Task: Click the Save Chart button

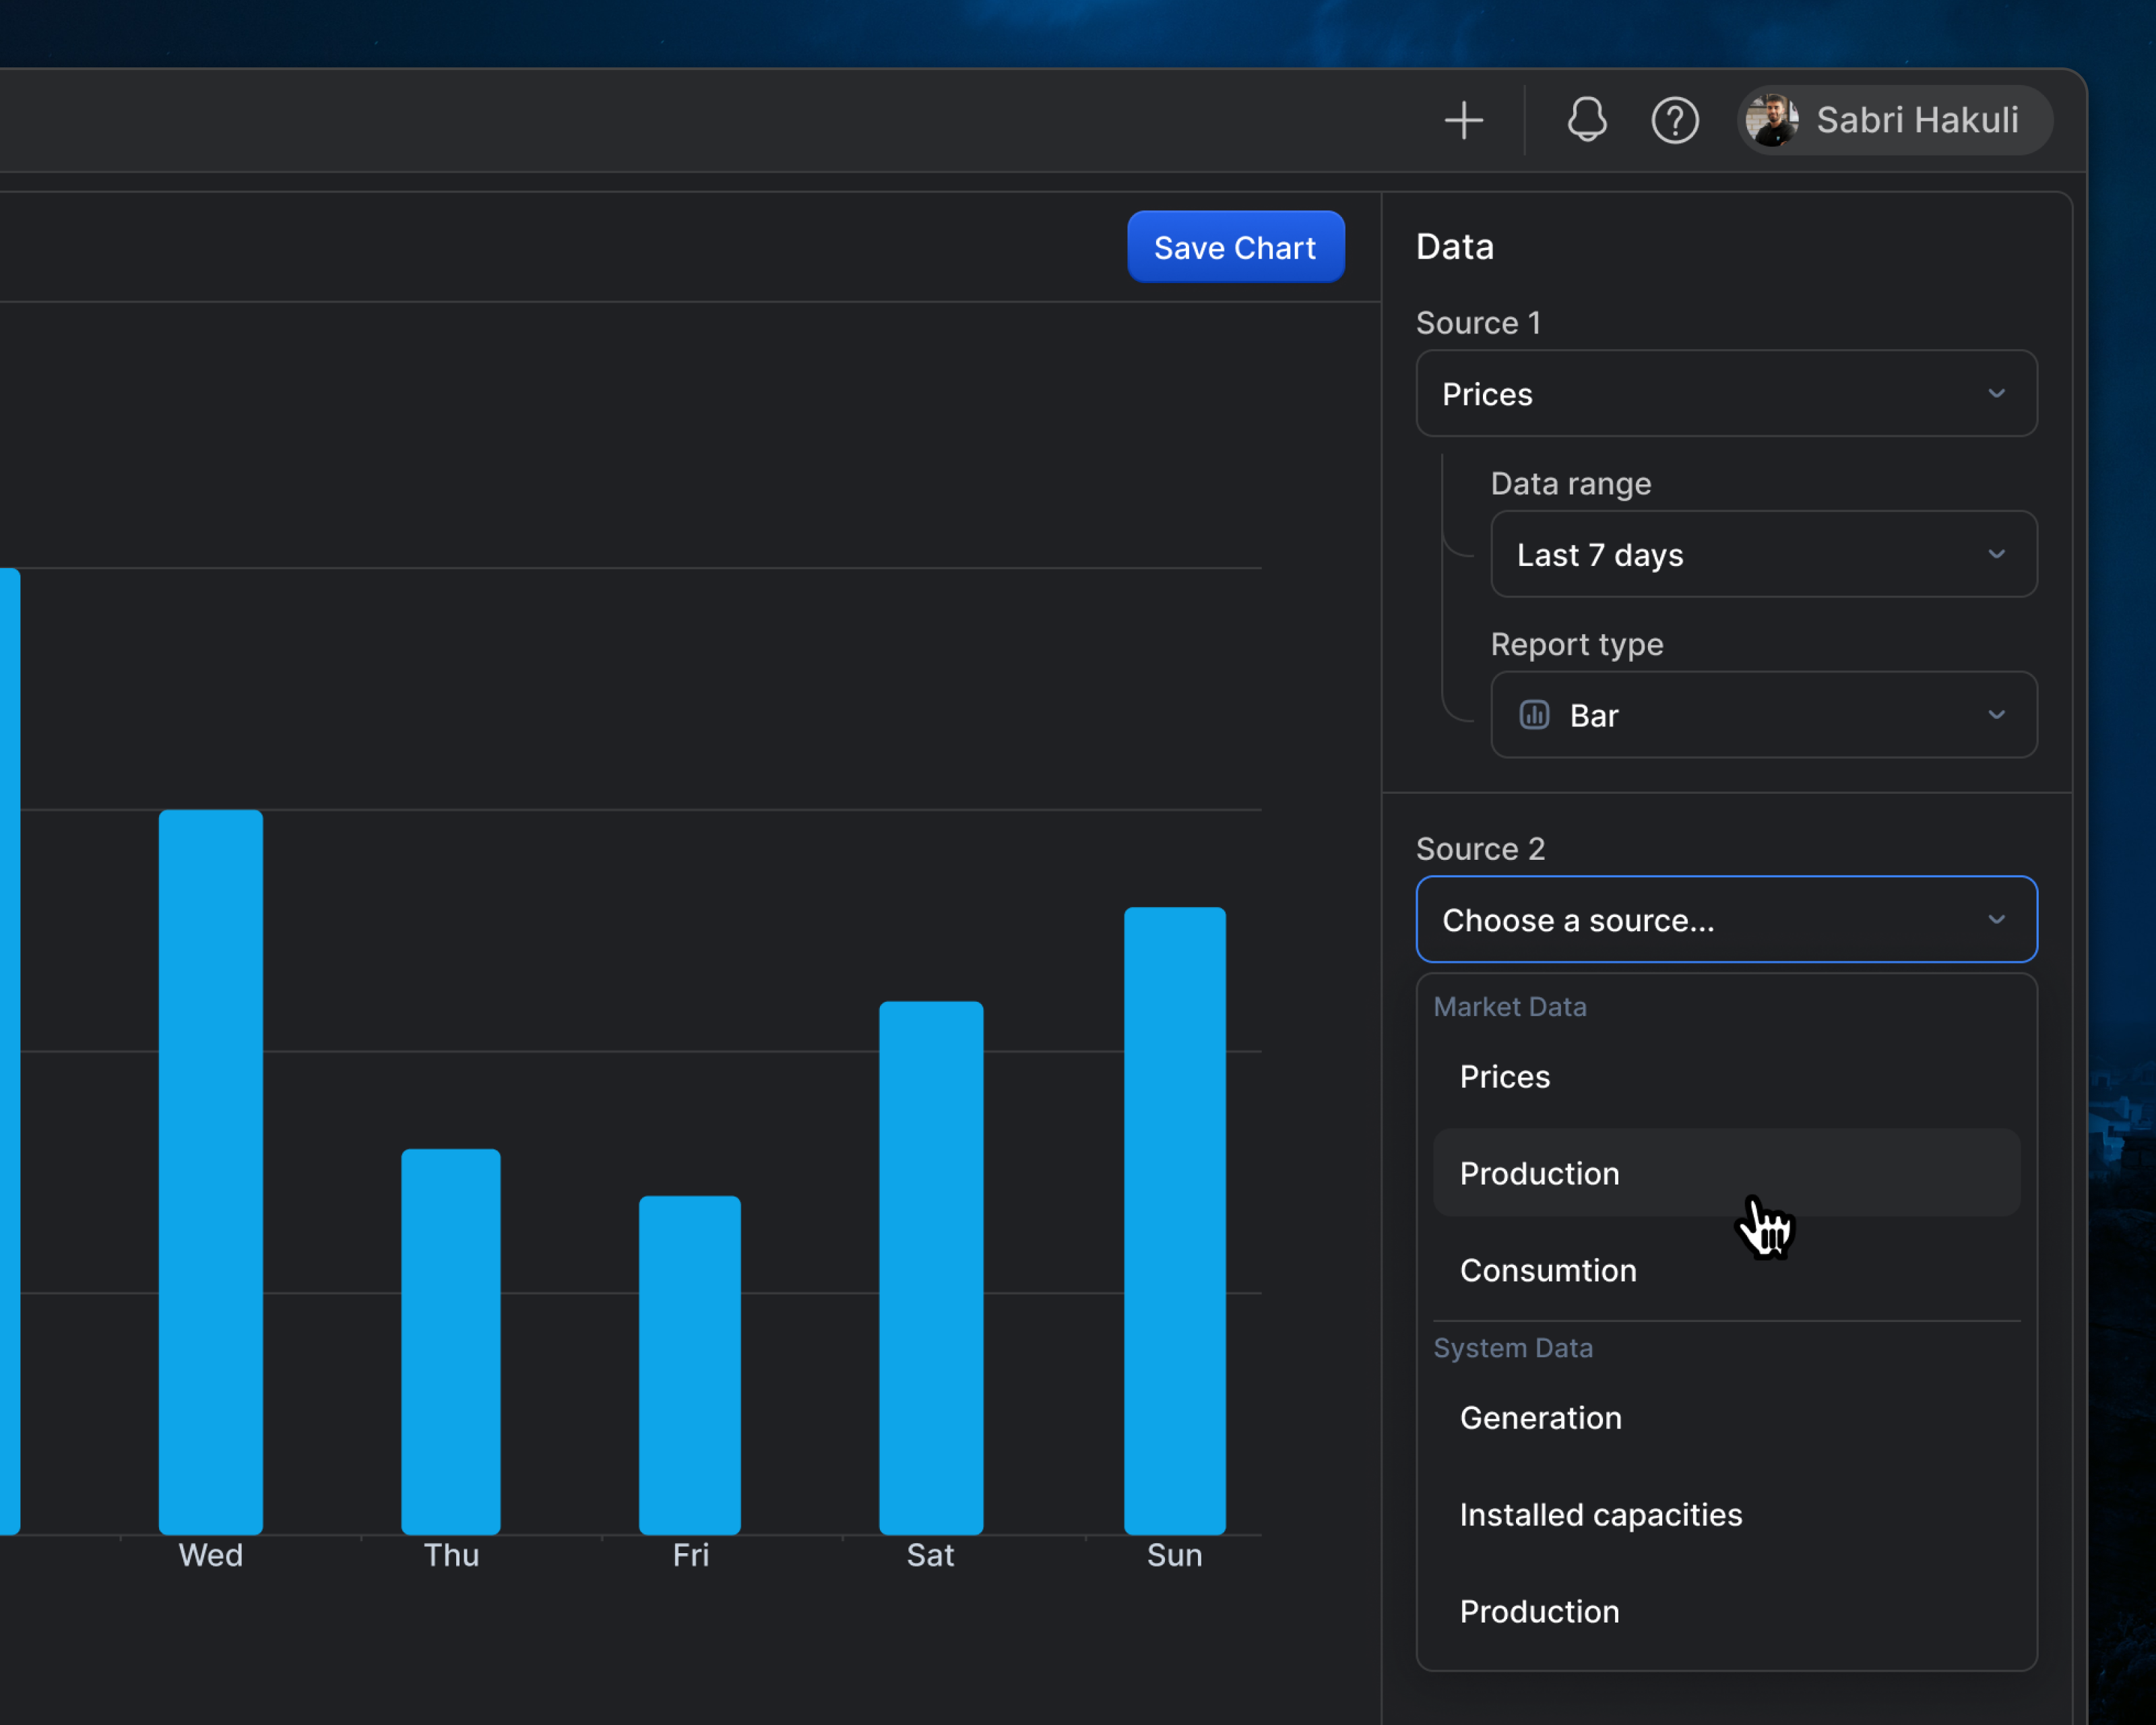Action: 1236,247
